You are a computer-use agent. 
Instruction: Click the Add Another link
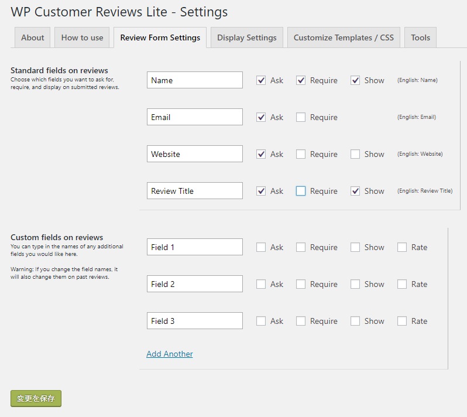tap(170, 354)
